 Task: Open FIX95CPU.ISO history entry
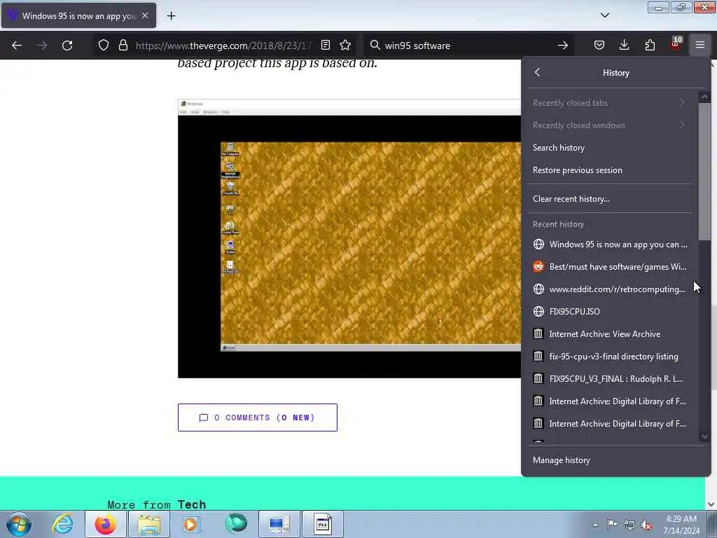[x=609, y=312]
